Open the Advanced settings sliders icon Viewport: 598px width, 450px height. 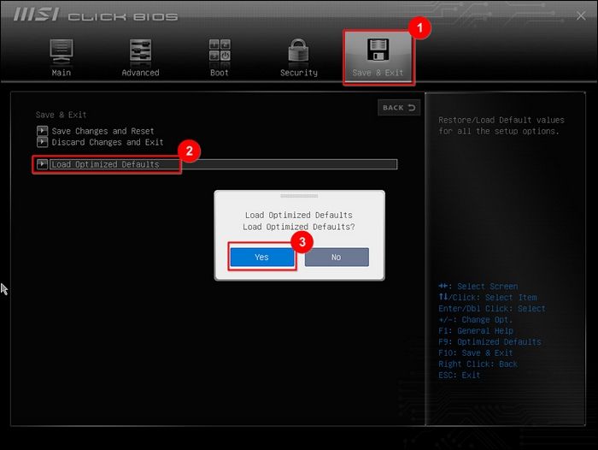tap(140, 51)
